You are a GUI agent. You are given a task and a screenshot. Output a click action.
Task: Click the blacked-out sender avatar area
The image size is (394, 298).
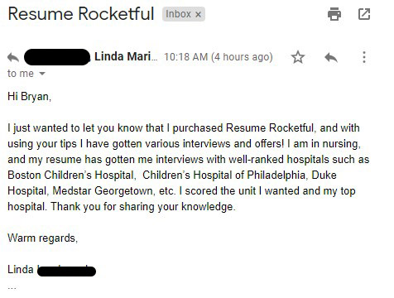coord(57,57)
